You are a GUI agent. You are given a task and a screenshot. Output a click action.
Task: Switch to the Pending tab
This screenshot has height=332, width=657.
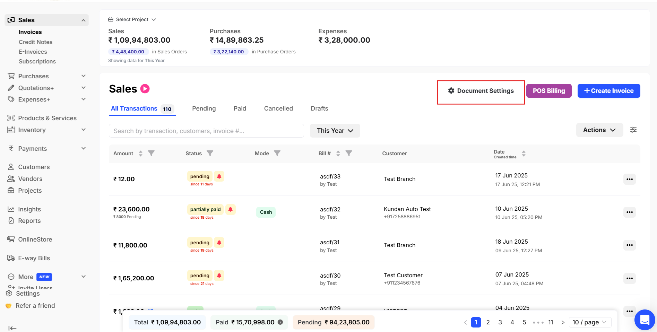[x=204, y=108]
